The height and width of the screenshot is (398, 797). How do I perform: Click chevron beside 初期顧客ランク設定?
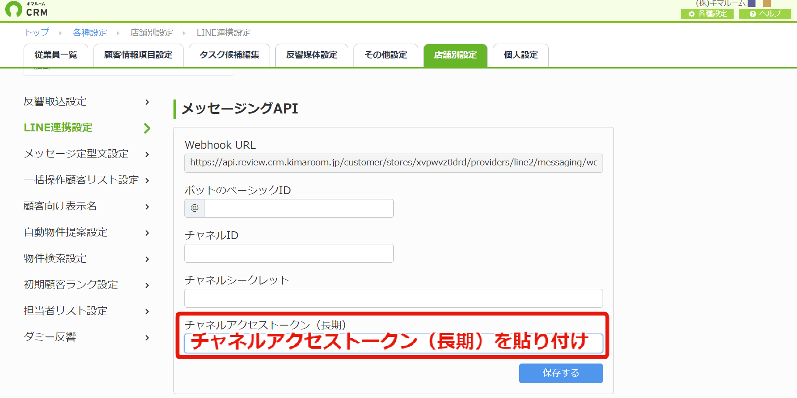[x=147, y=285]
